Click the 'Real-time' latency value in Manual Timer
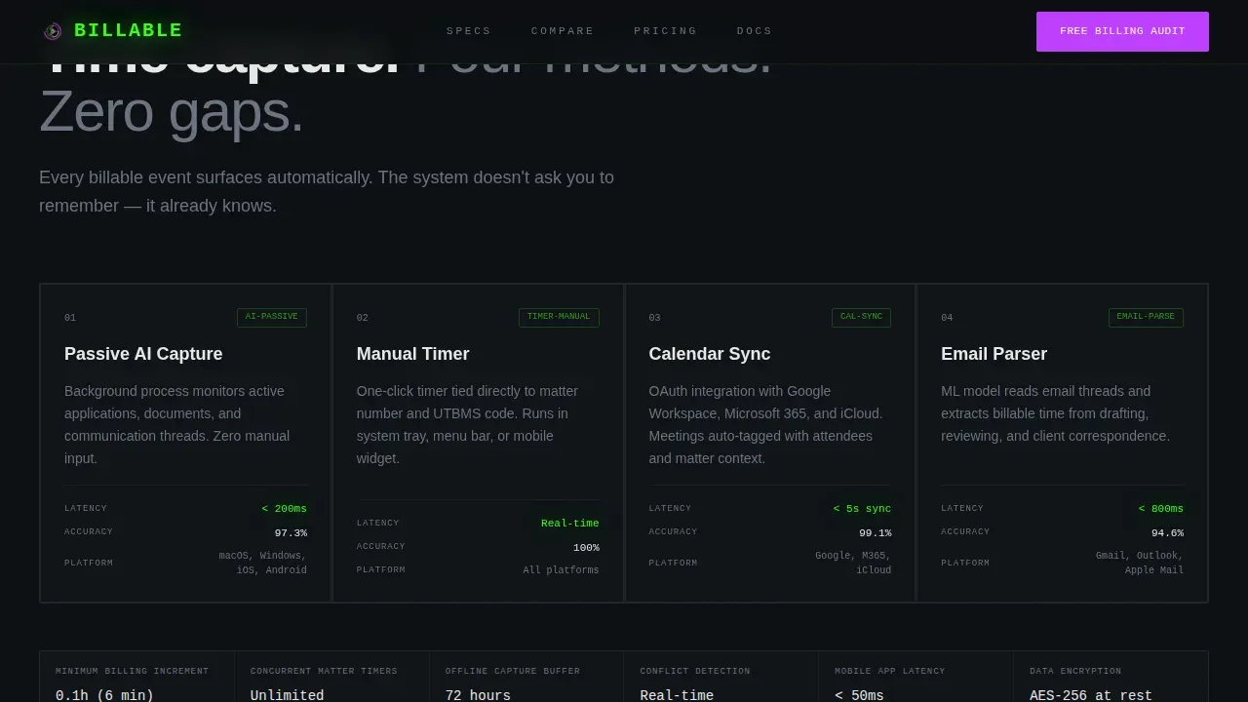 [x=570, y=524]
